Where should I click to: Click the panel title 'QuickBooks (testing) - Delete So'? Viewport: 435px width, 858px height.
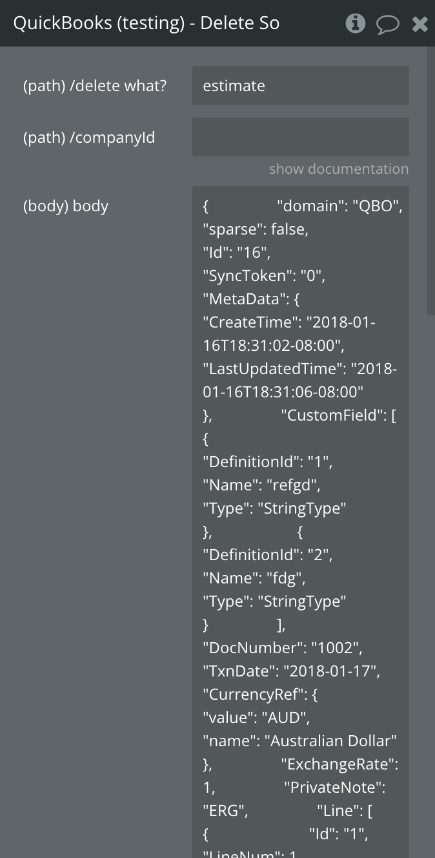point(147,23)
